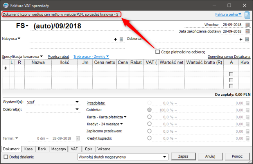253x164 pixels.
Task: Open calculator for Gotówka amount
Action: 248,110
